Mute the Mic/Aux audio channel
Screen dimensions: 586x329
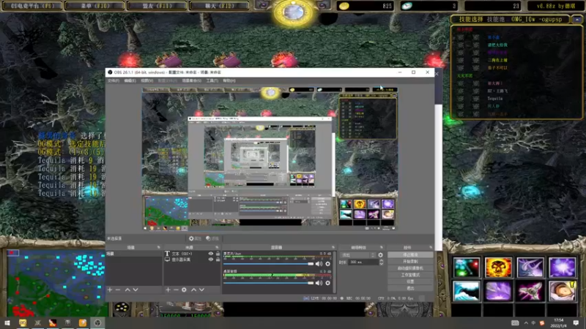[x=319, y=264]
